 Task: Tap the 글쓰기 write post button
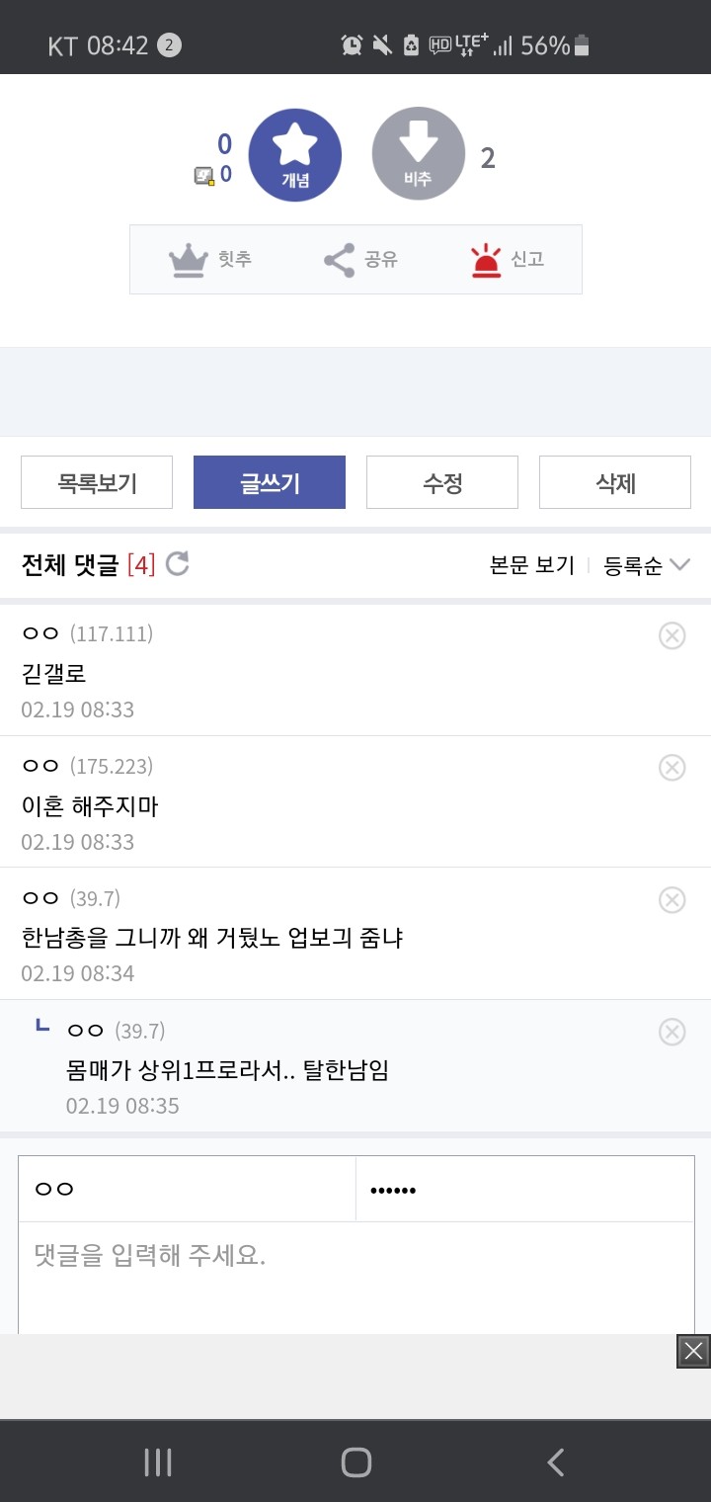point(270,482)
